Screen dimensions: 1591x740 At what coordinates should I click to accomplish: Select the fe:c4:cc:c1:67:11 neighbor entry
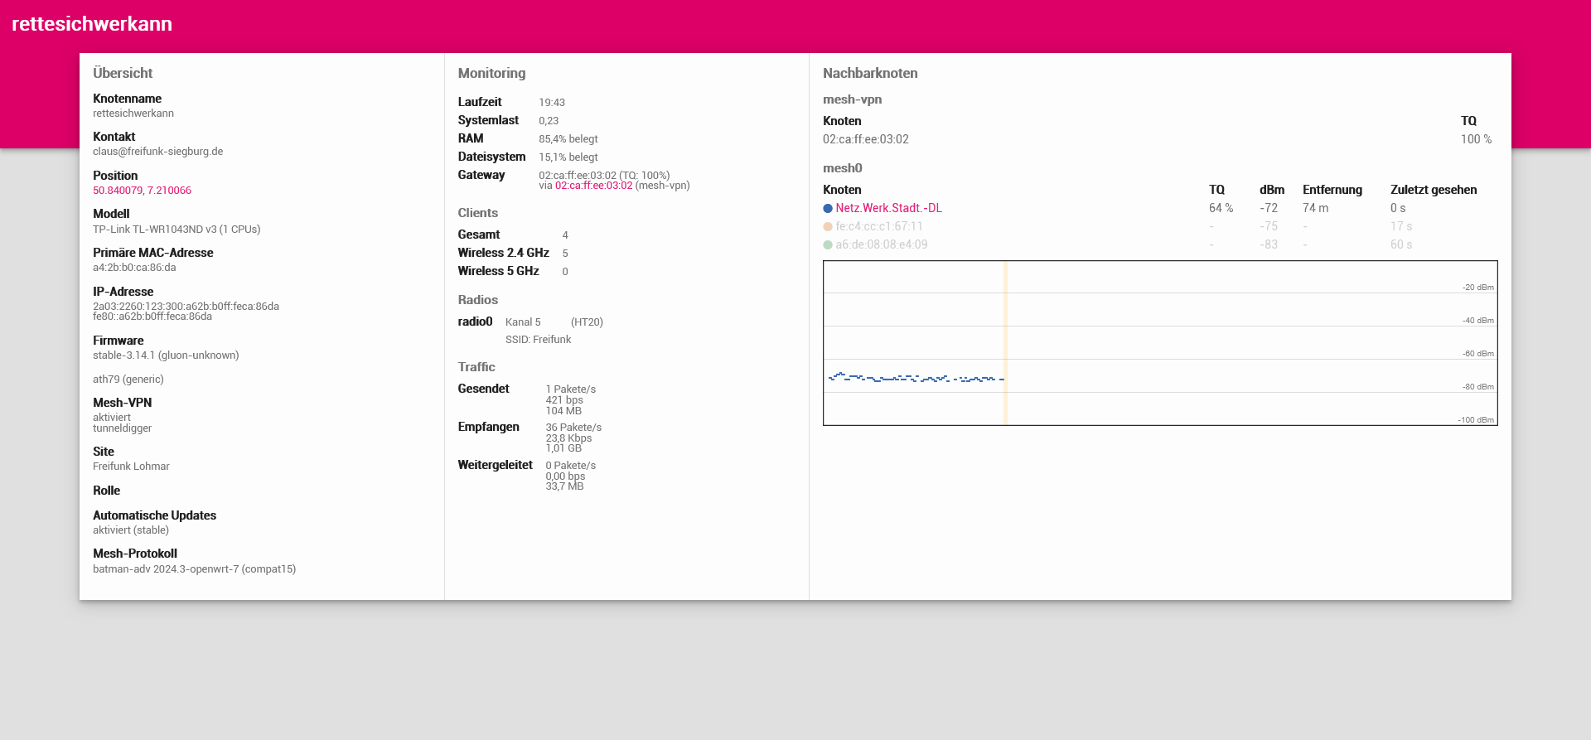click(879, 227)
